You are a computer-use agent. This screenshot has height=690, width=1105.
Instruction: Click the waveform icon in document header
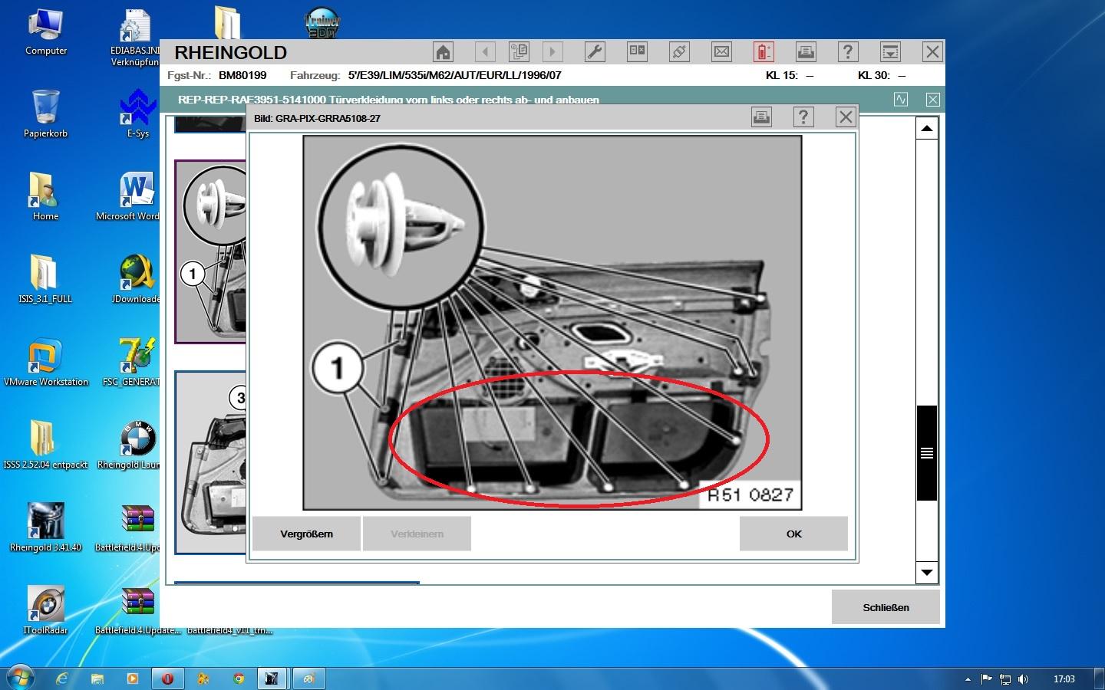coord(901,100)
